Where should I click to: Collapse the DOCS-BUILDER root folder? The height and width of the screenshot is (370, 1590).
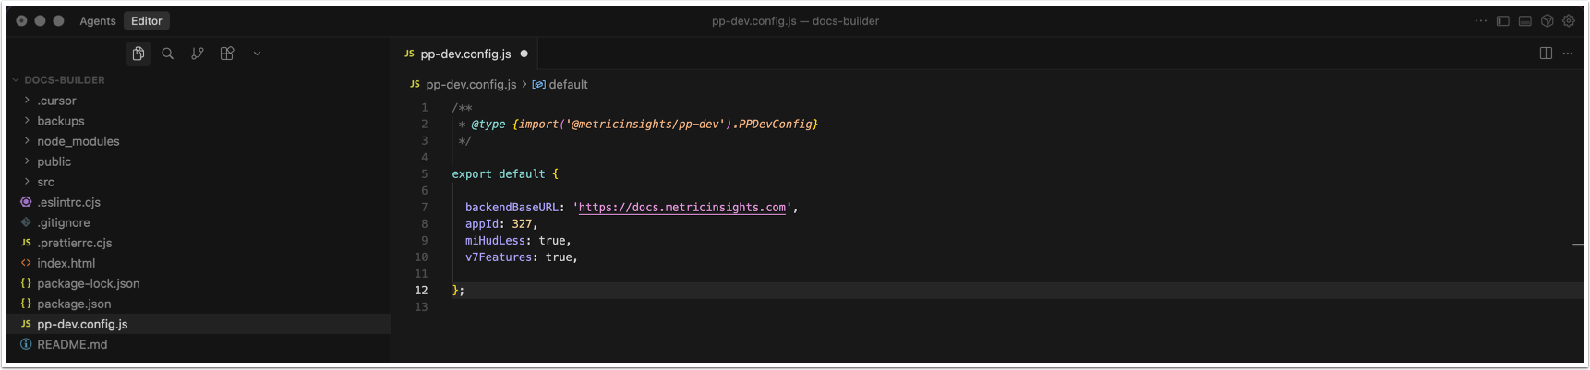pyautogui.click(x=64, y=80)
